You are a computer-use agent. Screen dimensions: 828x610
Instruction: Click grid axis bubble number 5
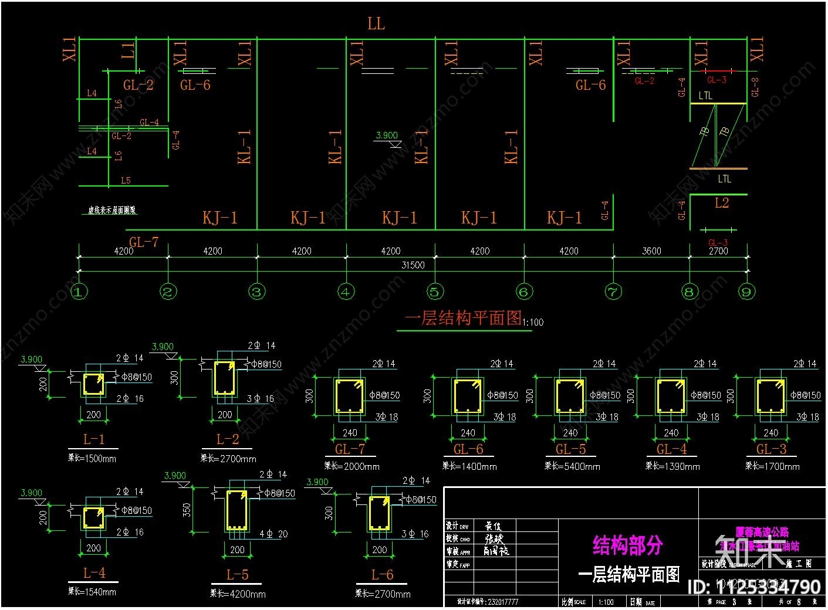[435, 292]
